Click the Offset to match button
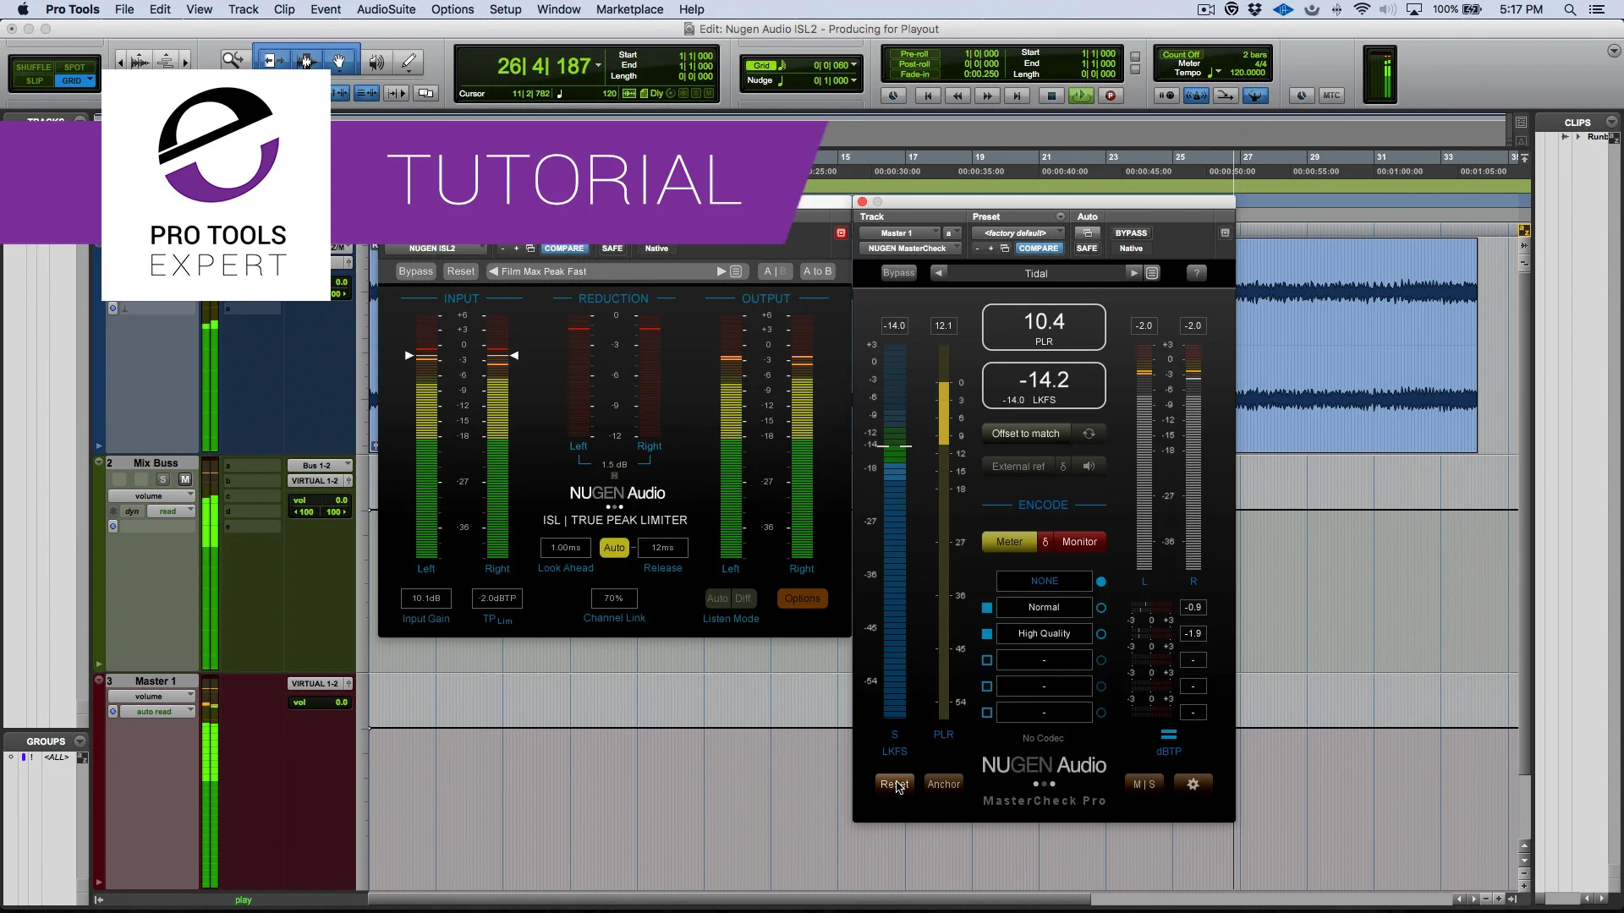This screenshot has width=1624, height=913. (x=1026, y=433)
